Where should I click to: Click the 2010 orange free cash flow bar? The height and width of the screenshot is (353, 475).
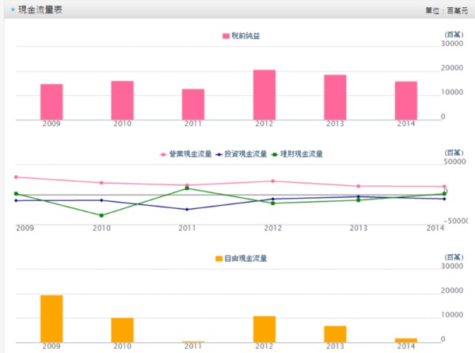(122, 330)
